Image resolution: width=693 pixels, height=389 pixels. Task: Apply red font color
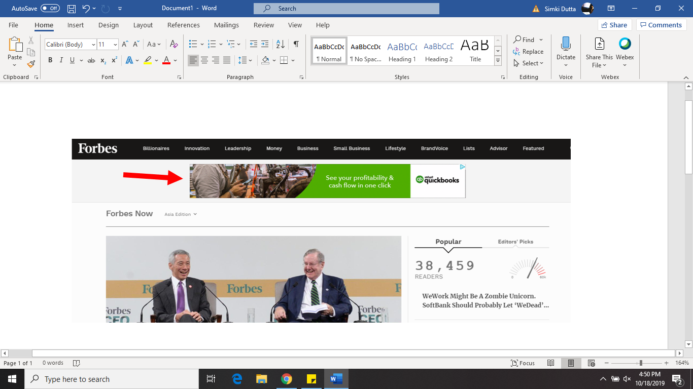coord(166,60)
